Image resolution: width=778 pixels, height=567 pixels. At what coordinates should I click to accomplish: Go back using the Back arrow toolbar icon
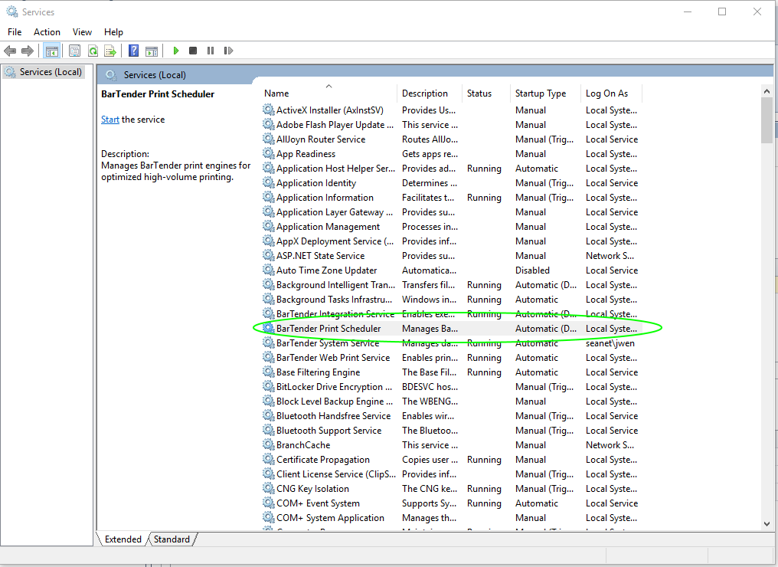(10, 51)
